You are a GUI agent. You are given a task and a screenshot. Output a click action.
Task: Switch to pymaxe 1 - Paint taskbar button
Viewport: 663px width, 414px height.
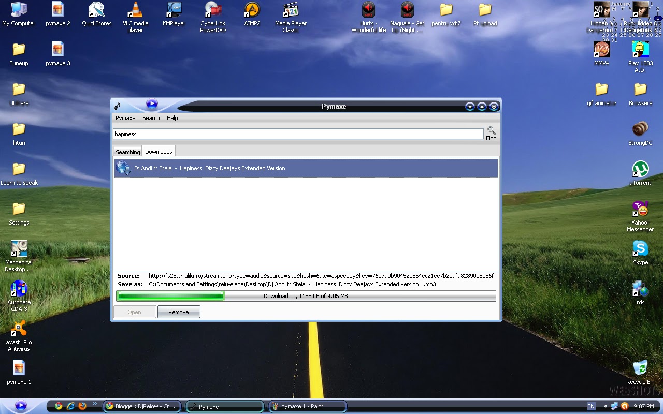click(308, 406)
